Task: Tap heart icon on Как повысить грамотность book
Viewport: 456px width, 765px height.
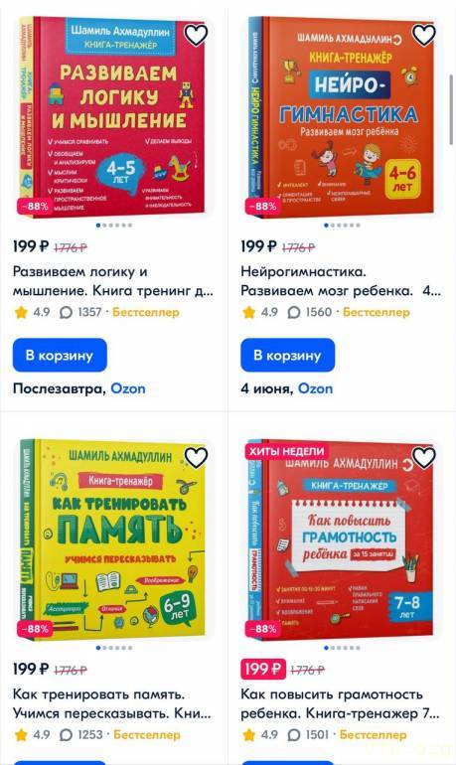Action: (x=424, y=457)
